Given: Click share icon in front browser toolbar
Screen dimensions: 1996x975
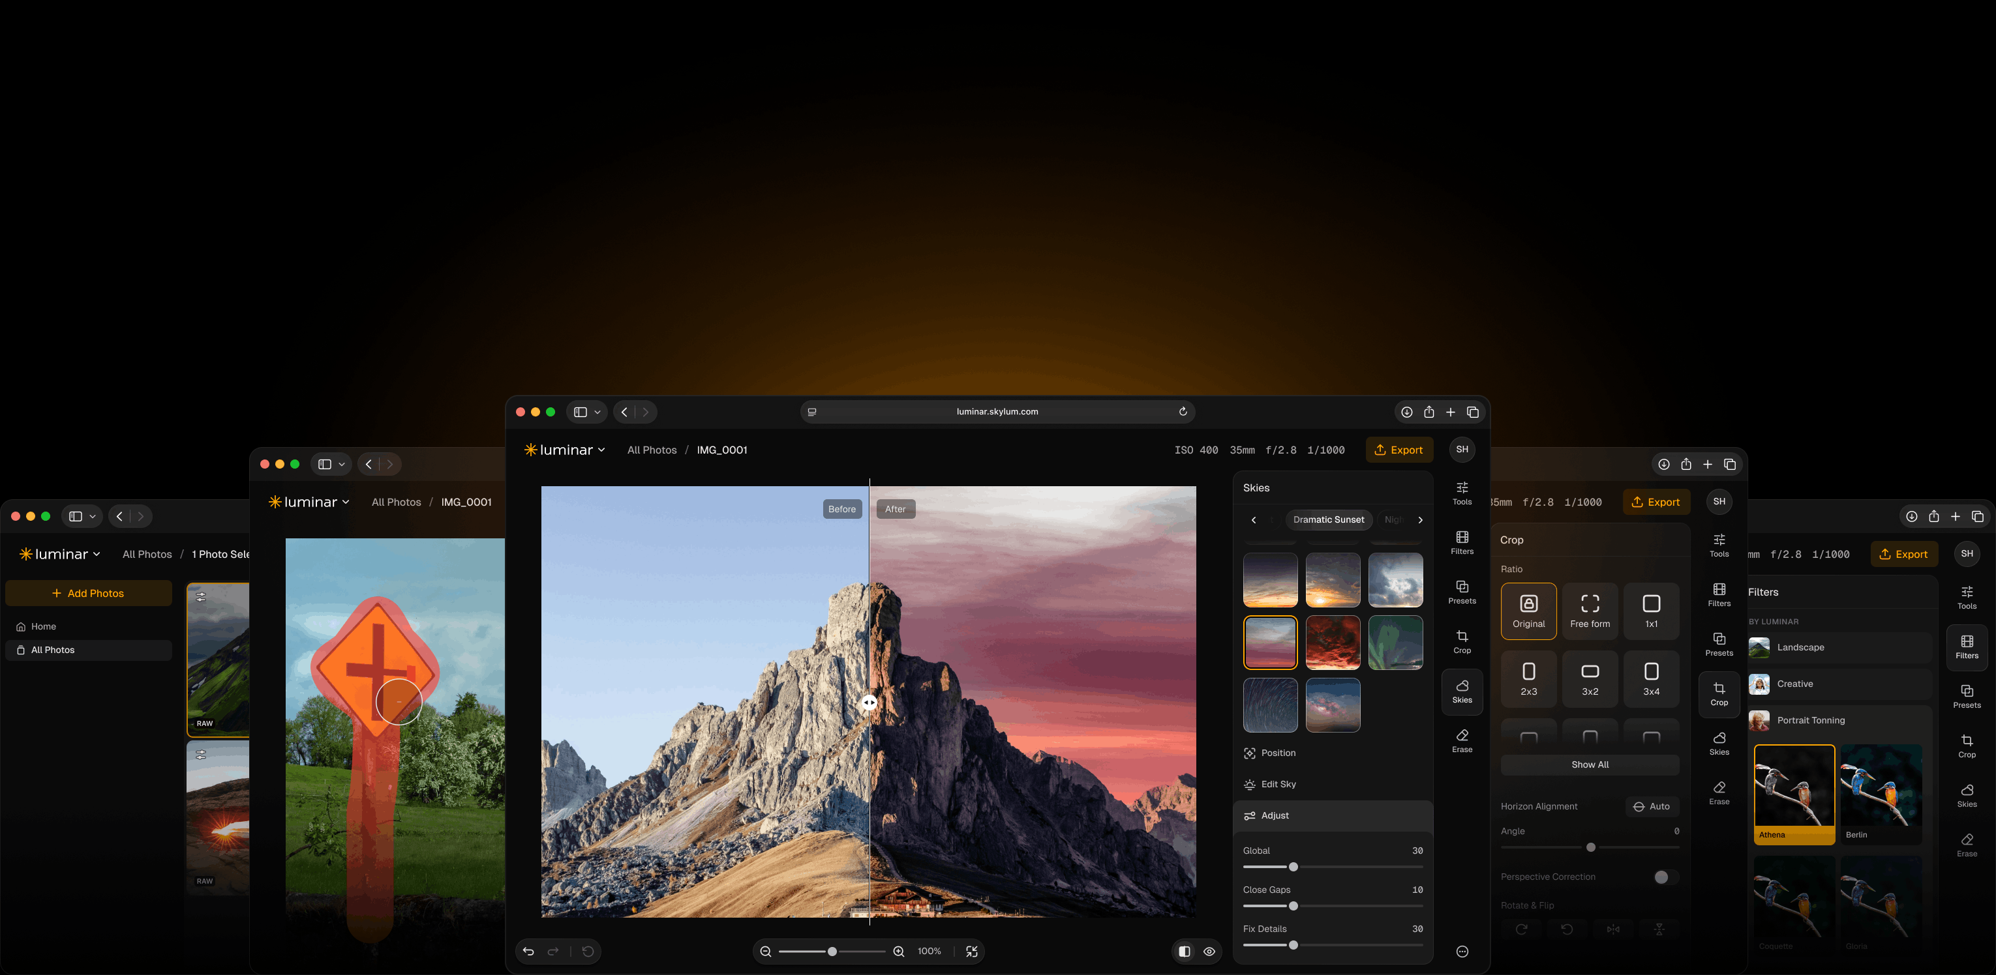Looking at the screenshot, I should click(x=1429, y=412).
